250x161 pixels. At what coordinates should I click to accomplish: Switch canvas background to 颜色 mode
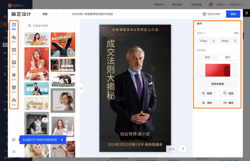click(x=207, y=57)
